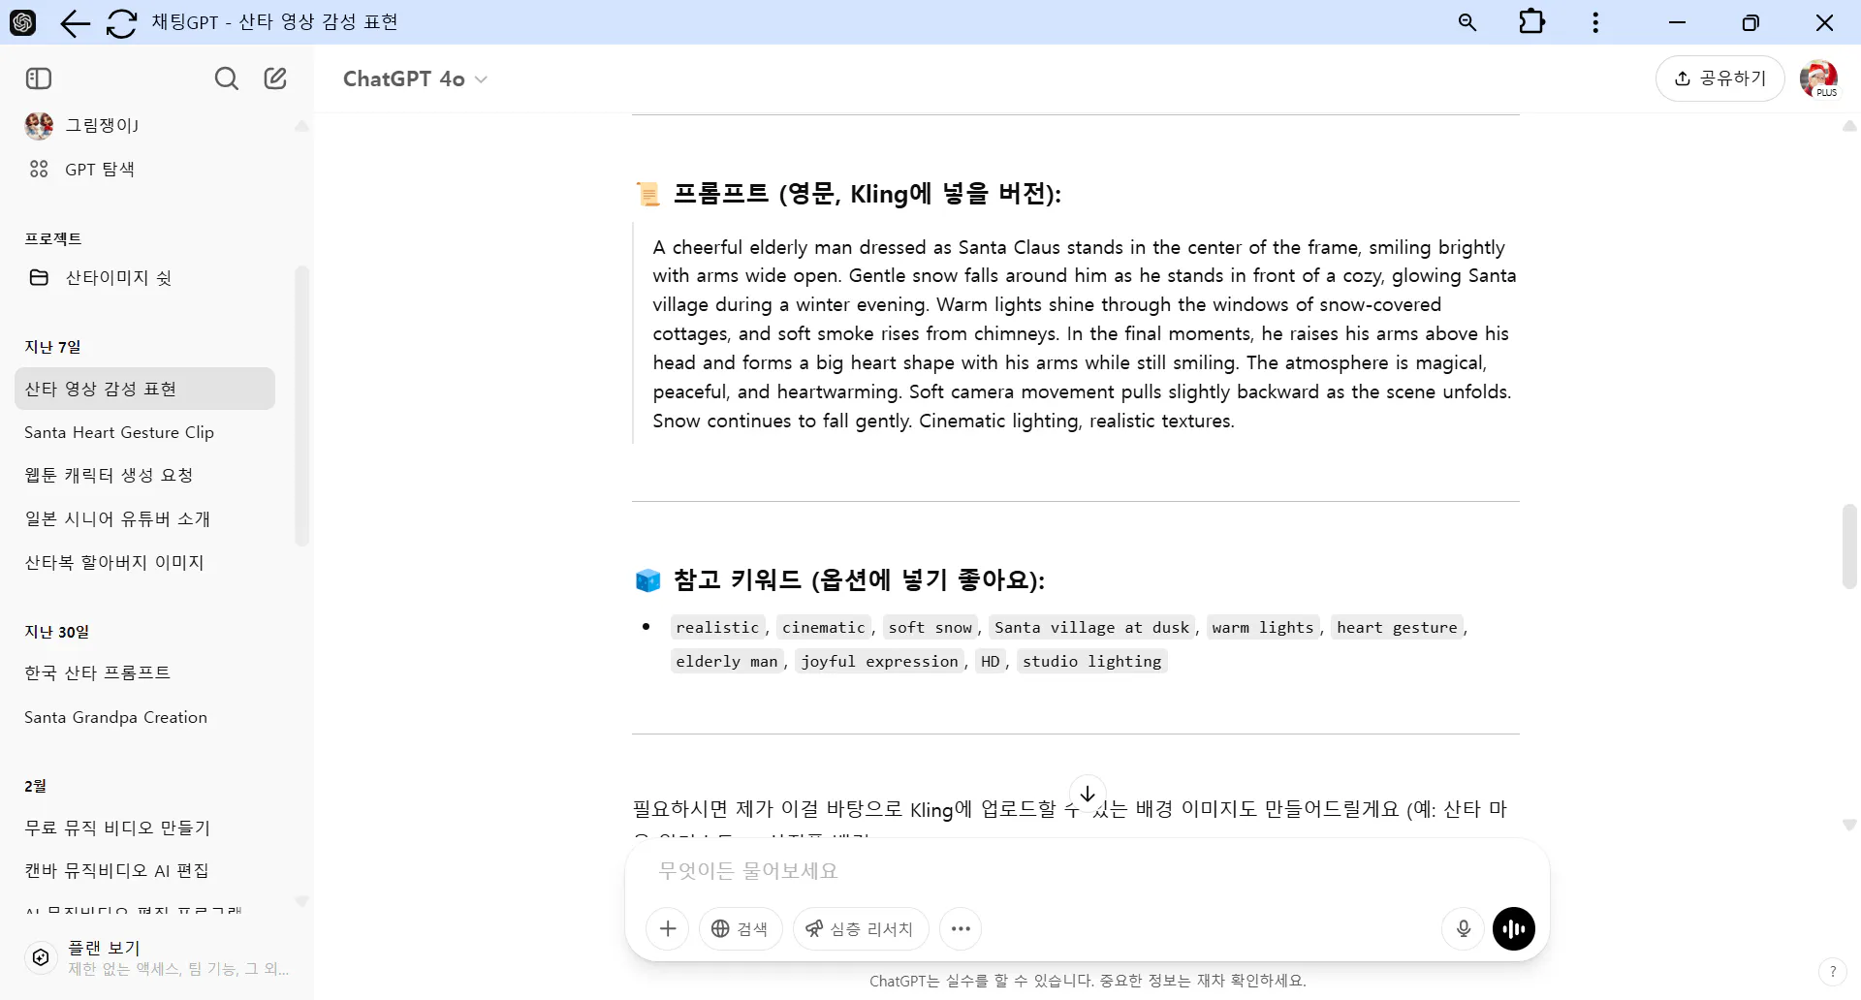Click the microphone dictation icon
This screenshot has width=1861, height=1000.
tap(1463, 928)
